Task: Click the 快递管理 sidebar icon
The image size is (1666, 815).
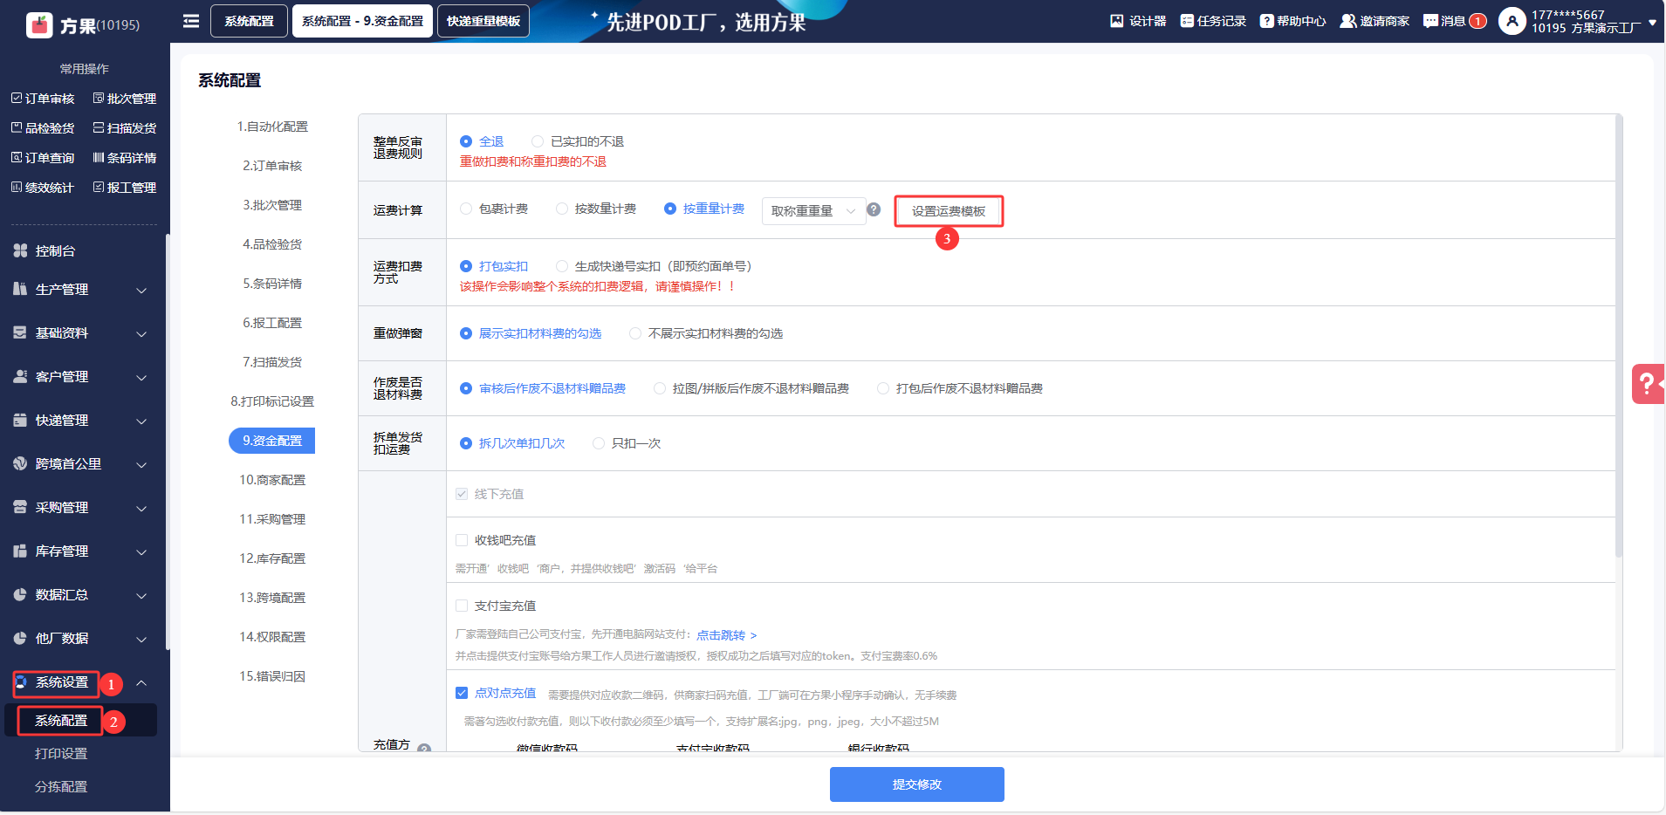Action: (20, 420)
